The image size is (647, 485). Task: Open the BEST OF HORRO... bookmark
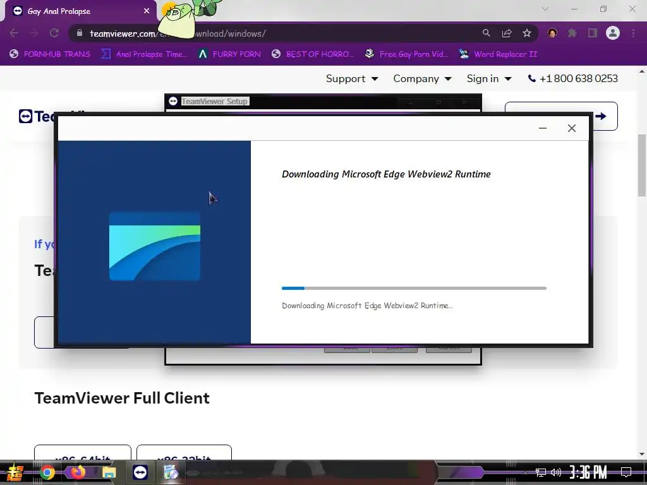click(313, 54)
